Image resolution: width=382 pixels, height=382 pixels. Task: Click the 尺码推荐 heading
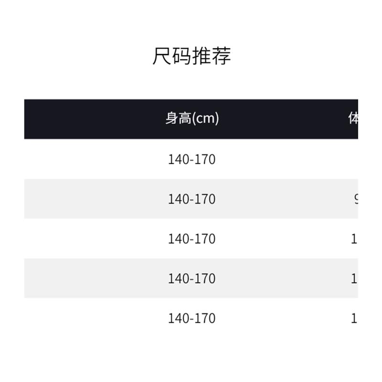click(x=192, y=56)
